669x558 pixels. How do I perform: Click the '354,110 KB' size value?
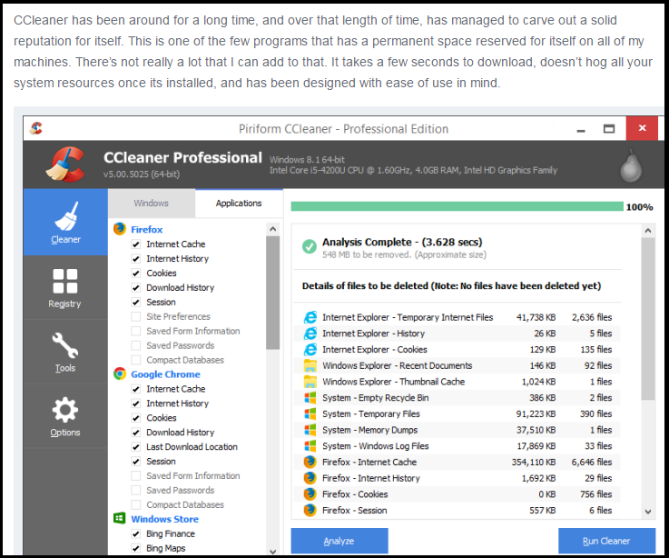pyautogui.click(x=534, y=463)
